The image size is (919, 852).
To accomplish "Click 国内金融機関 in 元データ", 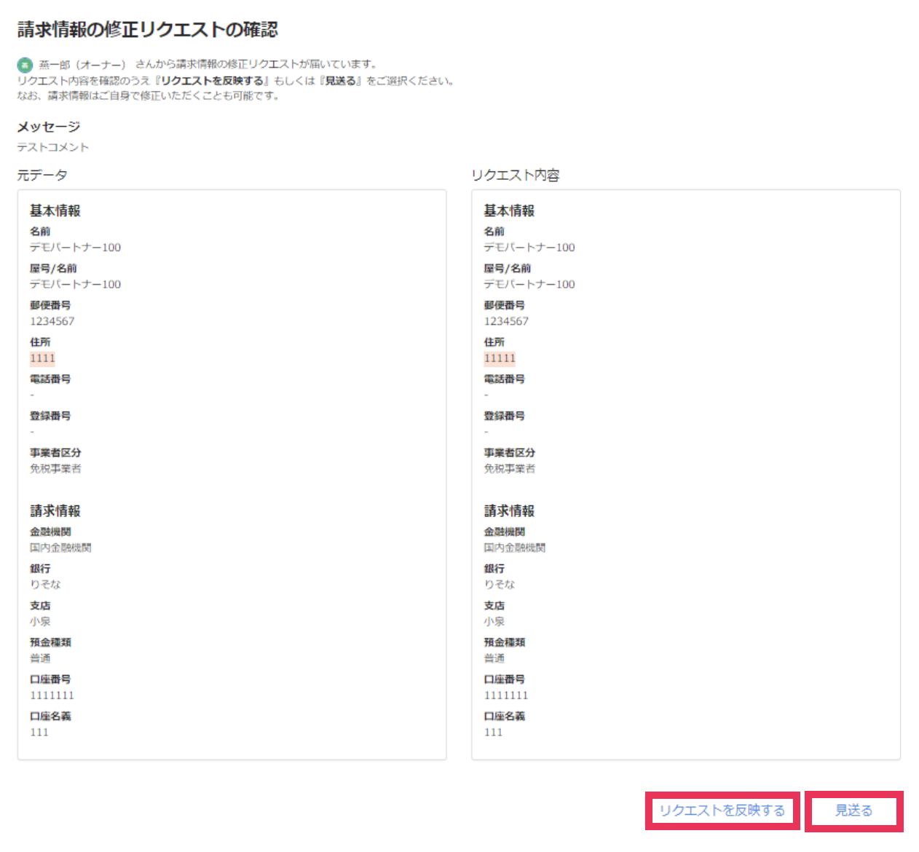I will click(60, 548).
